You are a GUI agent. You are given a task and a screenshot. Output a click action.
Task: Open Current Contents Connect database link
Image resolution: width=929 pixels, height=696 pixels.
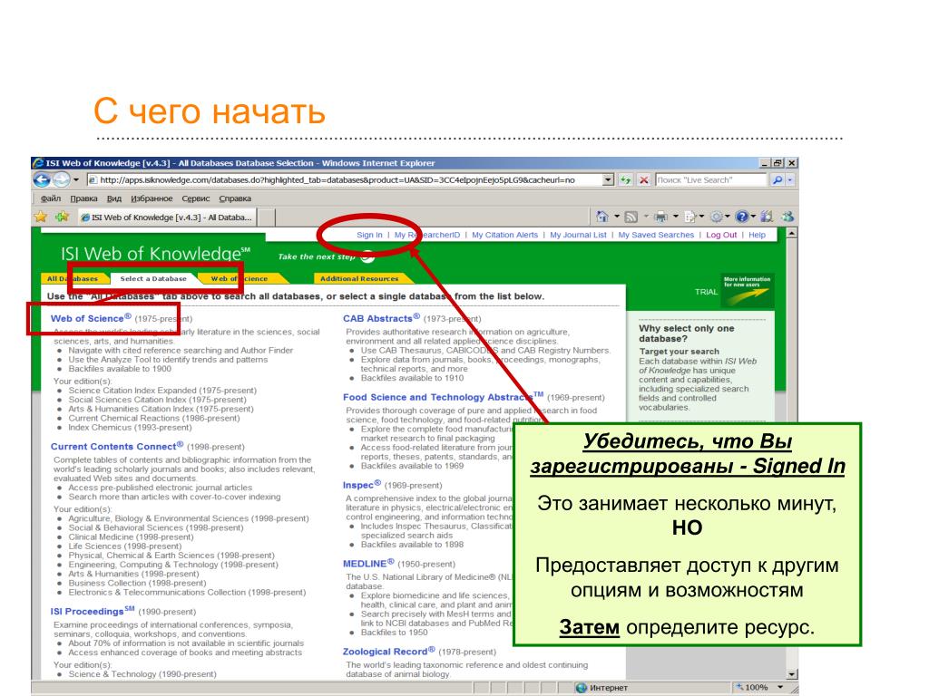117,446
